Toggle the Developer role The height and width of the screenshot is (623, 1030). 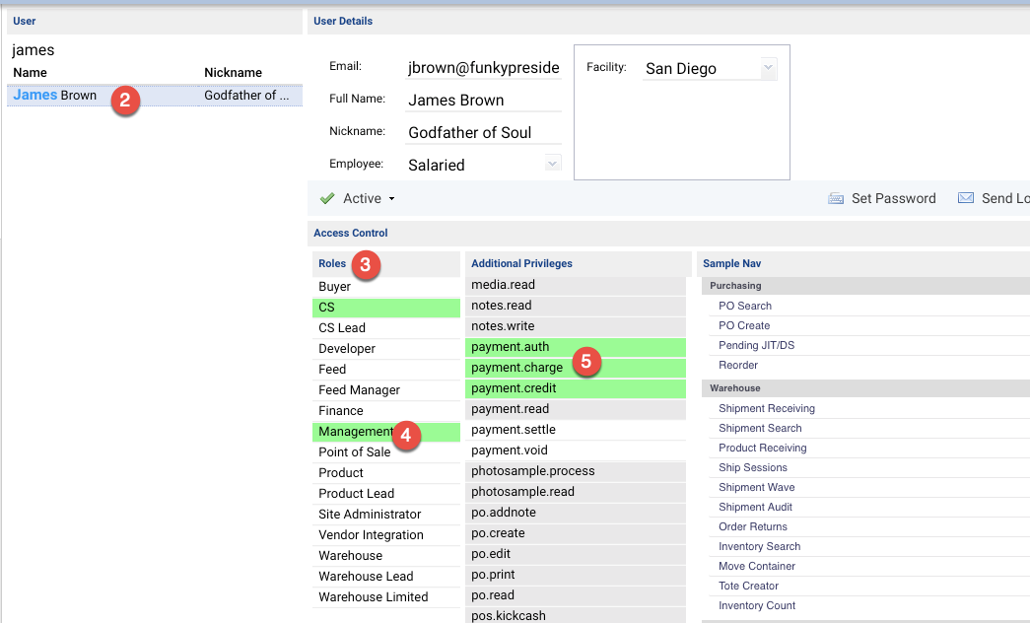(386, 349)
